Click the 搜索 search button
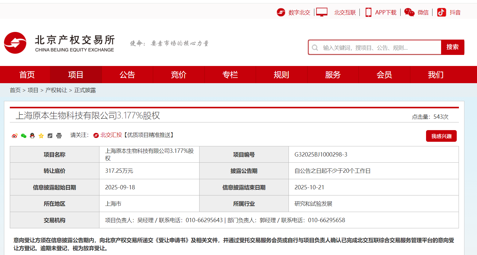The image size is (477, 255). tap(452, 47)
